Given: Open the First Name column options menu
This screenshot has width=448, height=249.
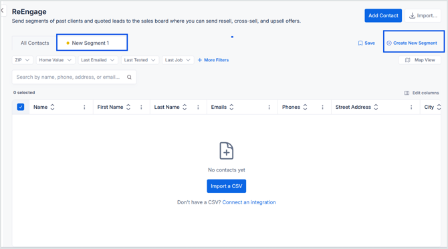Looking at the screenshot, I should [x=141, y=107].
